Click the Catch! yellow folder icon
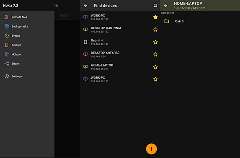This screenshot has width=240, height=158. tap(167, 21)
